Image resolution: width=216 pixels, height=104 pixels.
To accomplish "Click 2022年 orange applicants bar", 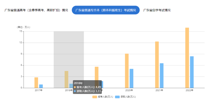I will [x=187, y=58].
